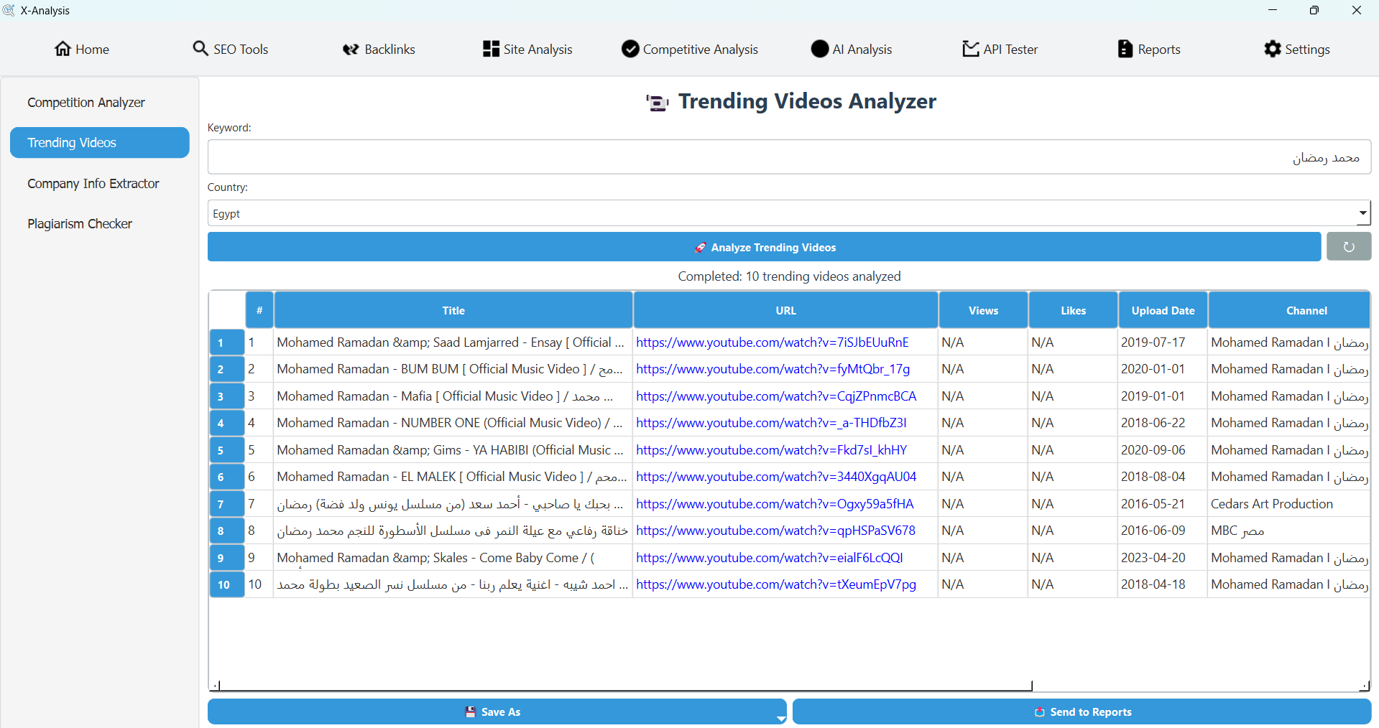Switch to the Reports tab
The height and width of the screenshot is (728, 1379).
(1149, 49)
